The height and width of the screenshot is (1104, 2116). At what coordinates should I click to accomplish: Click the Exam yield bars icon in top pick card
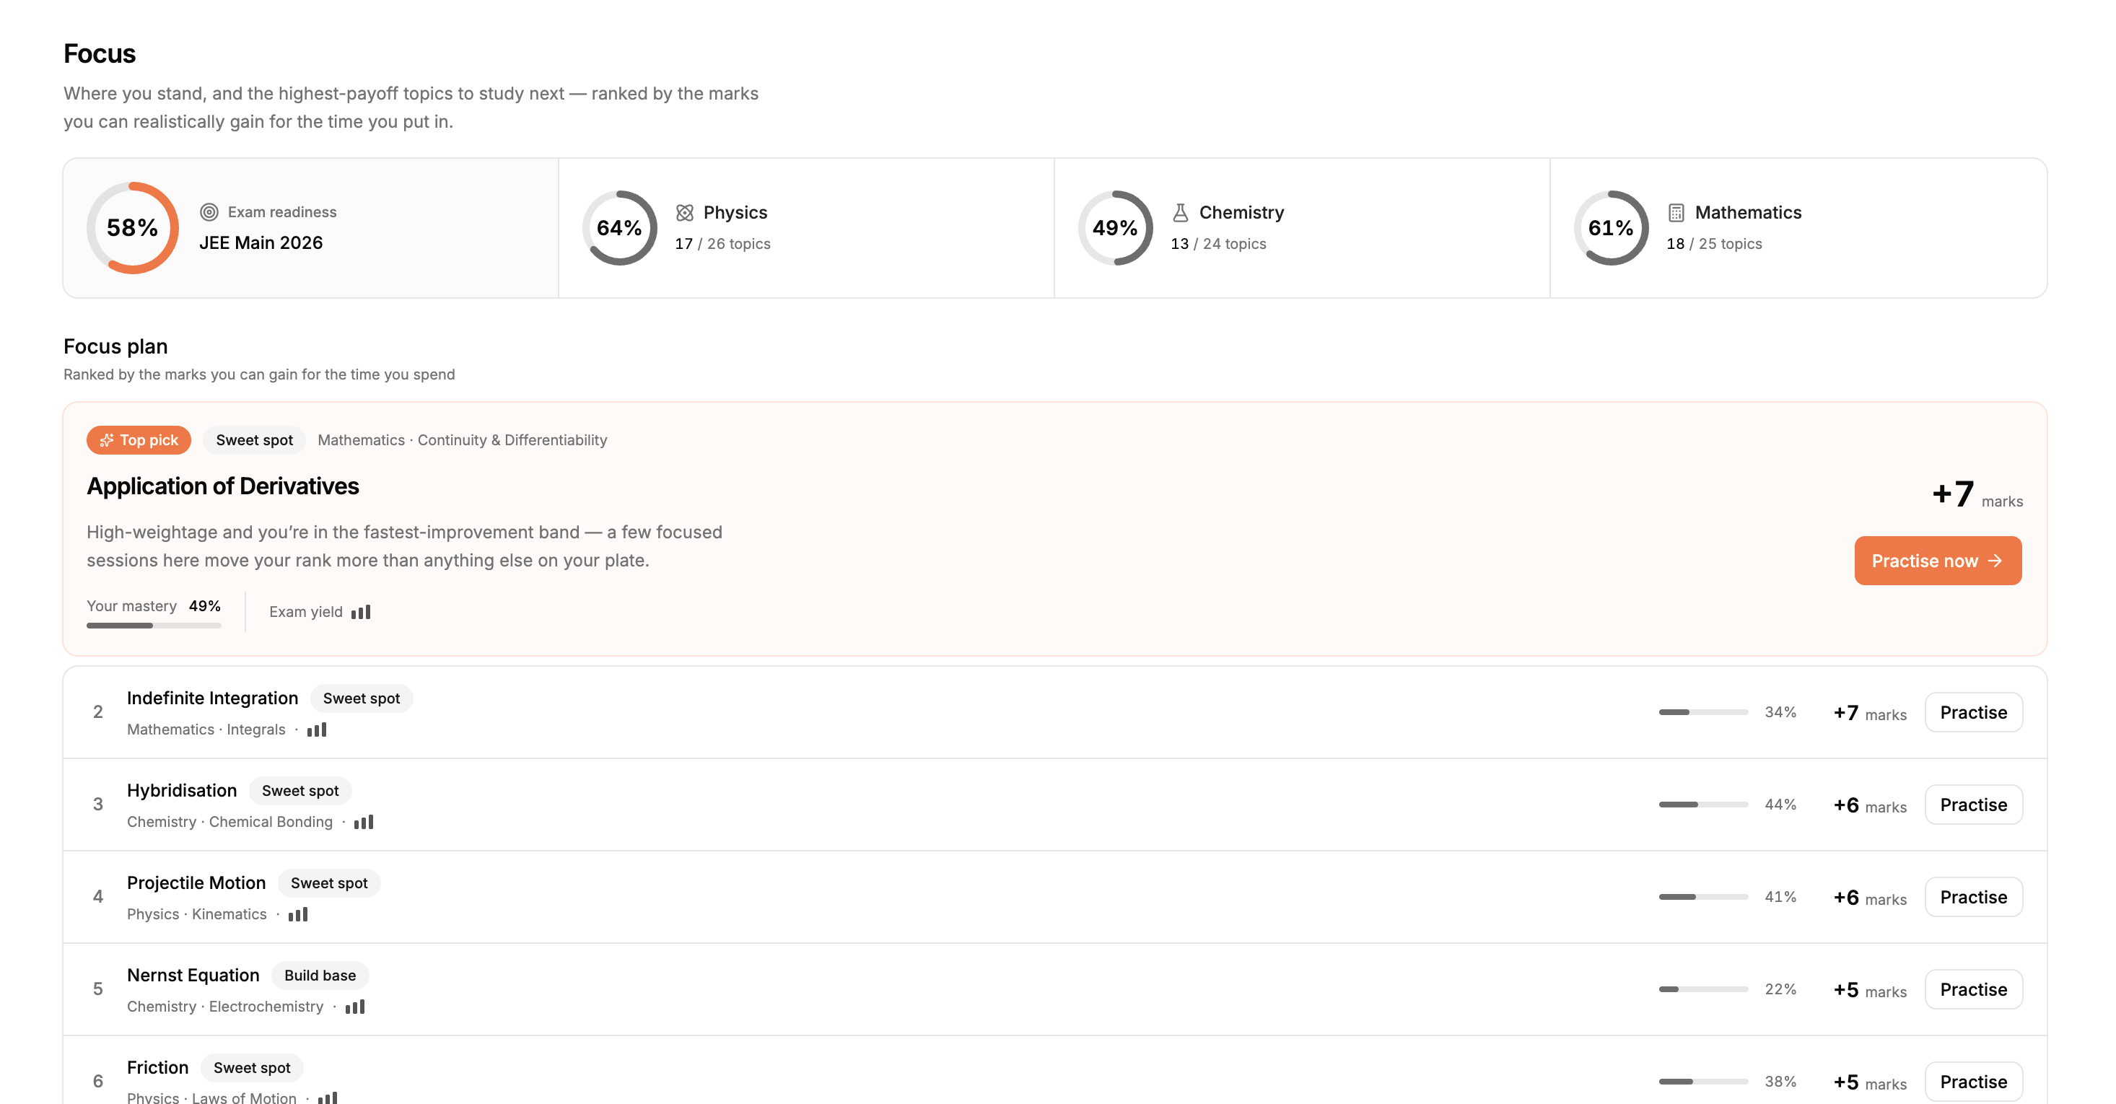[x=361, y=612]
